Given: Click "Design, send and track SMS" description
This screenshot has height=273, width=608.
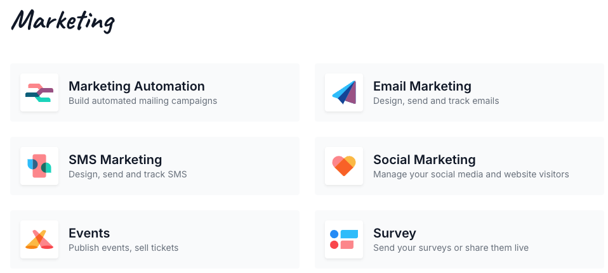Looking at the screenshot, I should coord(128,175).
